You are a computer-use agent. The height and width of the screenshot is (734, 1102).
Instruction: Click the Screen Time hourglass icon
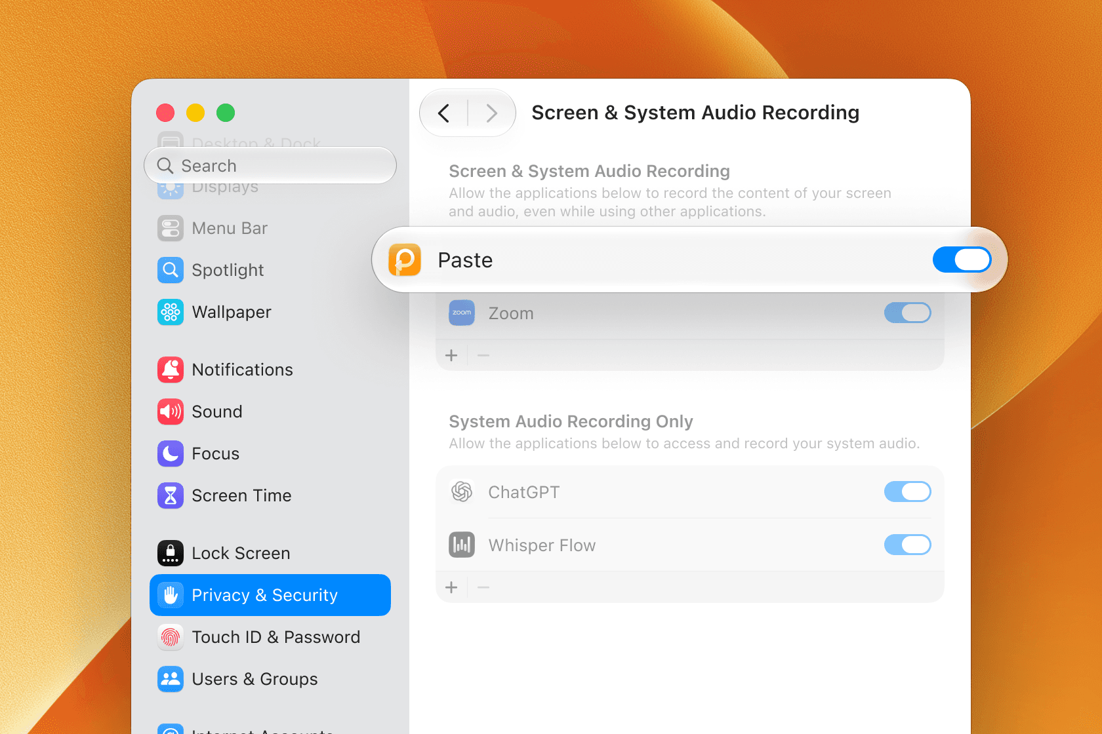pyautogui.click(x=171, y=495)
